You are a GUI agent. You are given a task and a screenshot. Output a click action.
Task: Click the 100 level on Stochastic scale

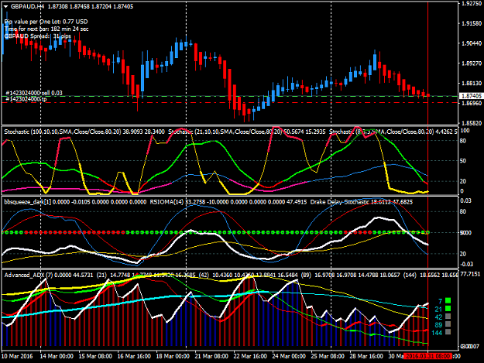(465, 131)
